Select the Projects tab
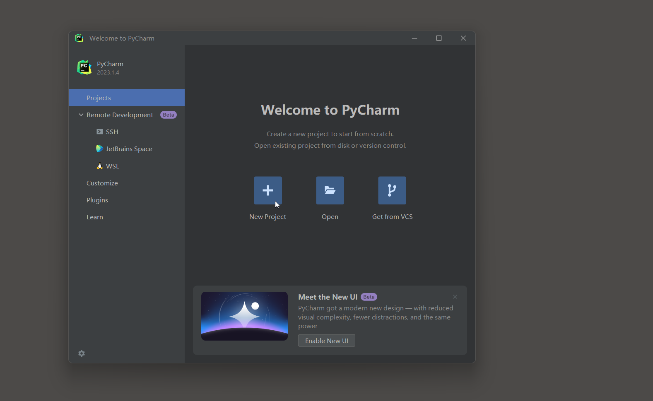The height and width of the screenshot is (401, 653). [127, 98]
